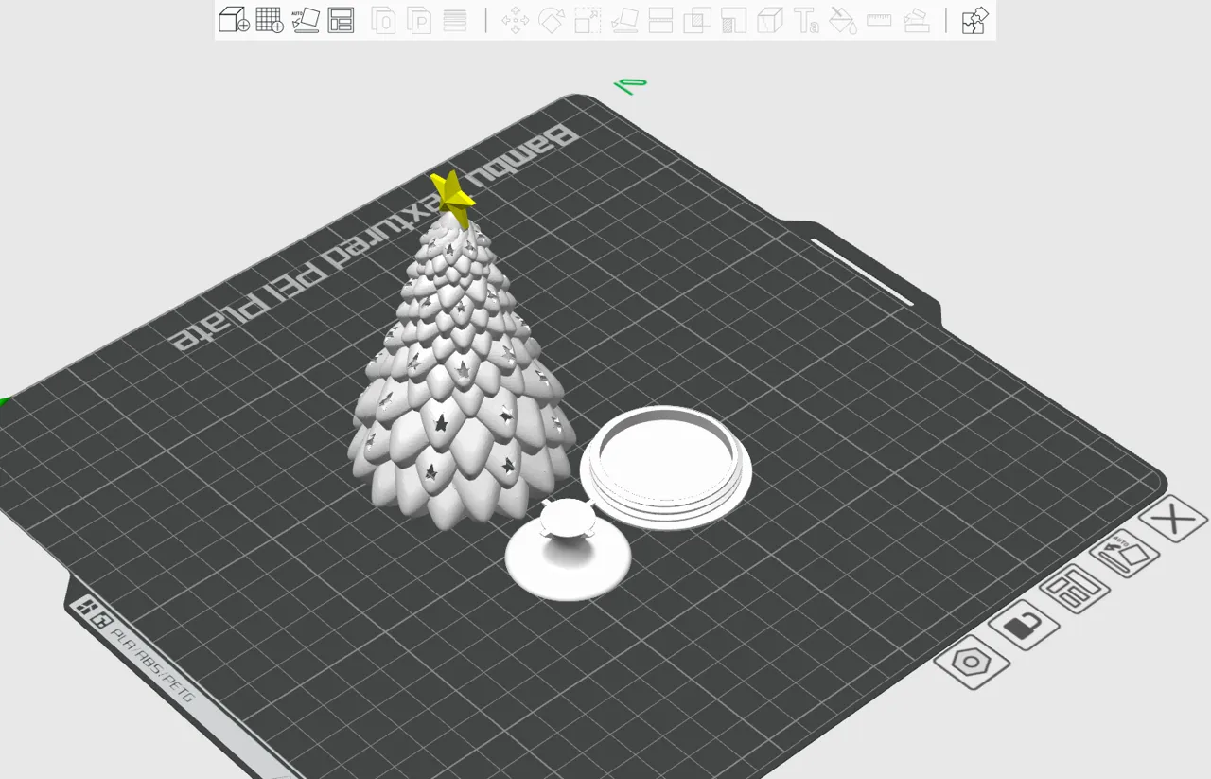Toggle the plate lock icon

pos(1024,625)
